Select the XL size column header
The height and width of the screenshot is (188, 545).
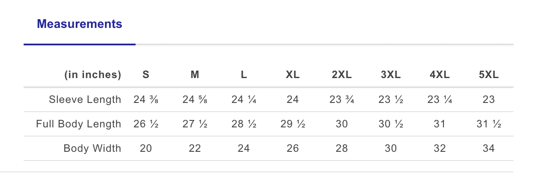click(293, 75)
